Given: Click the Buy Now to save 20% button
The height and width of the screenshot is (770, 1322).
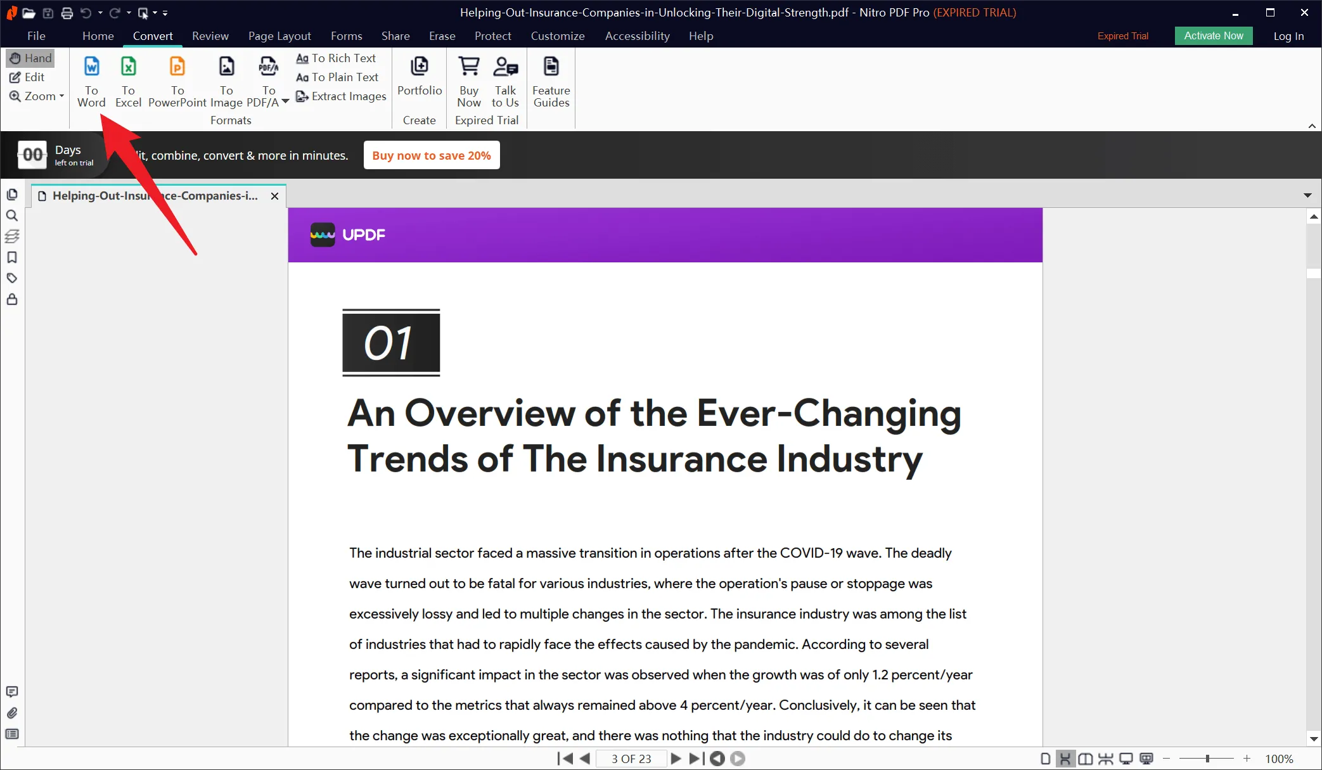Looking at the screenshot, I should (432, 154).
